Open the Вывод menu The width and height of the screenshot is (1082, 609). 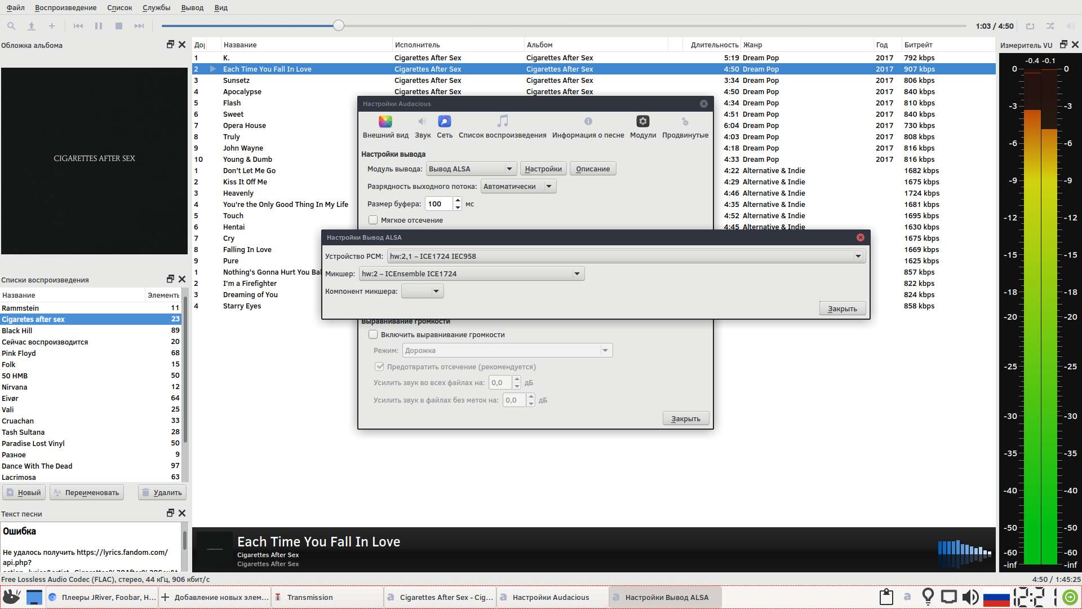coord(192,7)
